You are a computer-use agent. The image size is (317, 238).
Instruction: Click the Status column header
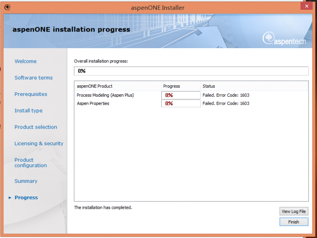coord(254,86)
